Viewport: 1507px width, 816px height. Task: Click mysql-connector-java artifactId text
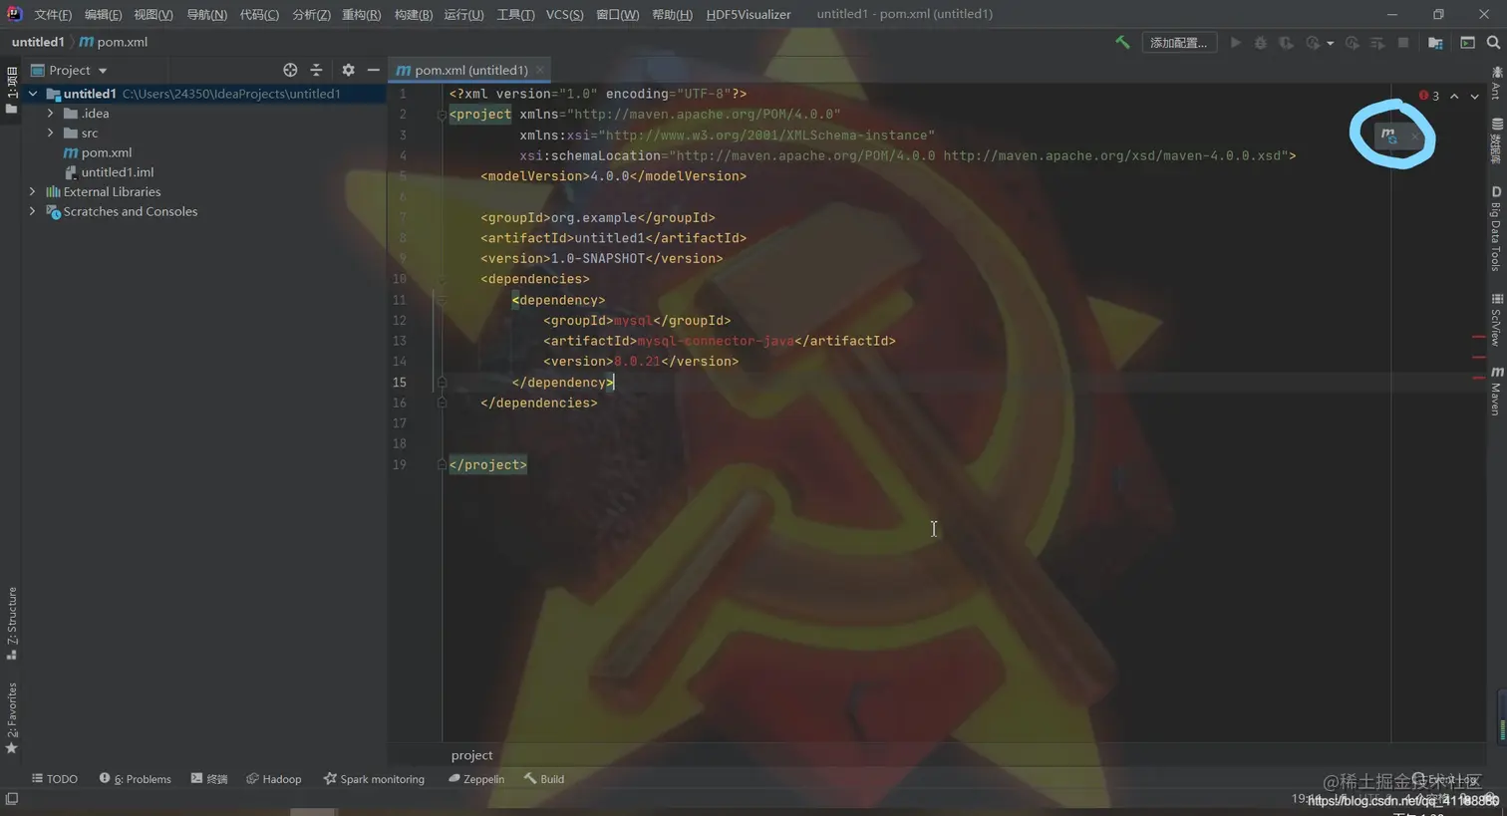716,341
